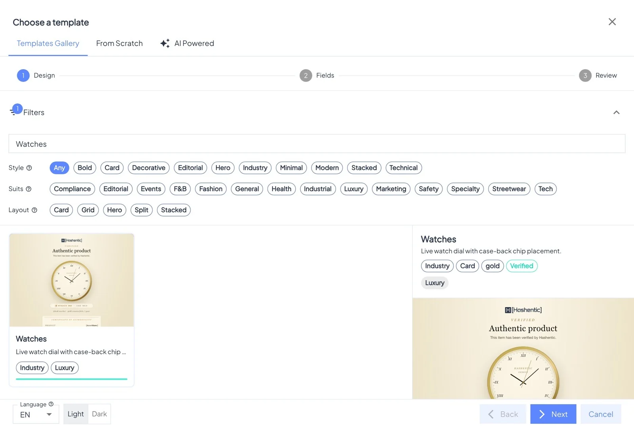Toggle the Technical style filter
The height and width of the screenshot is (437, 634).
coord(403,168)
